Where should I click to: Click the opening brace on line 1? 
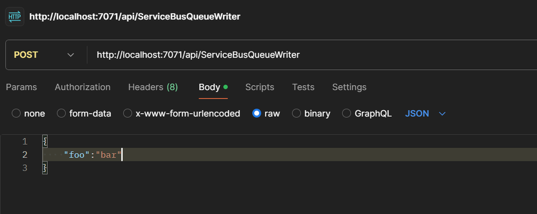pos(45,141)
